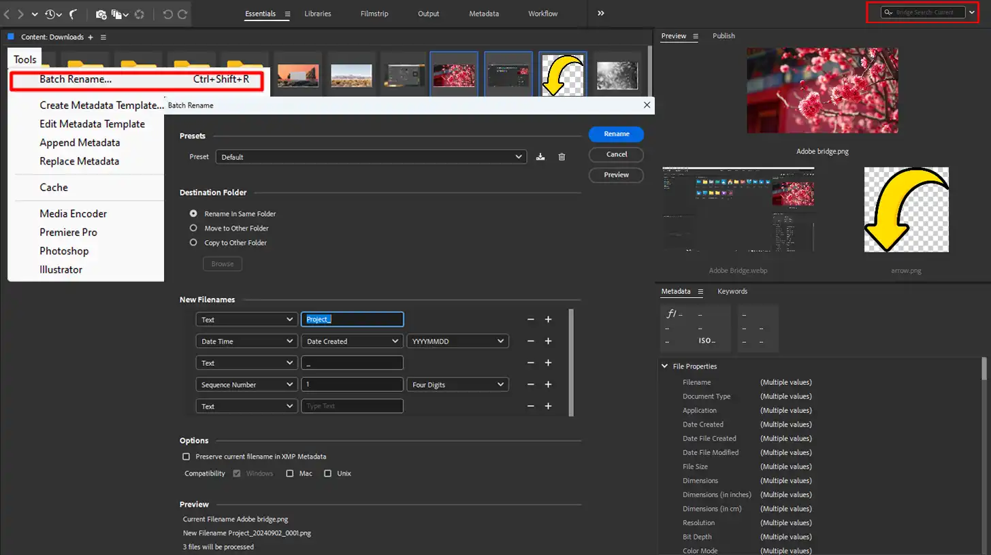Open the Sequence Number type dropdown
The height and width of the screenshot is (555, 991).
246,384
